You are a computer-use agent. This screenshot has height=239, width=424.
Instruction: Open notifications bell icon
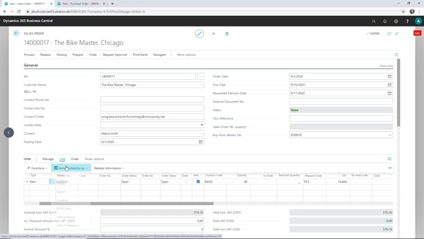point(385,21)
